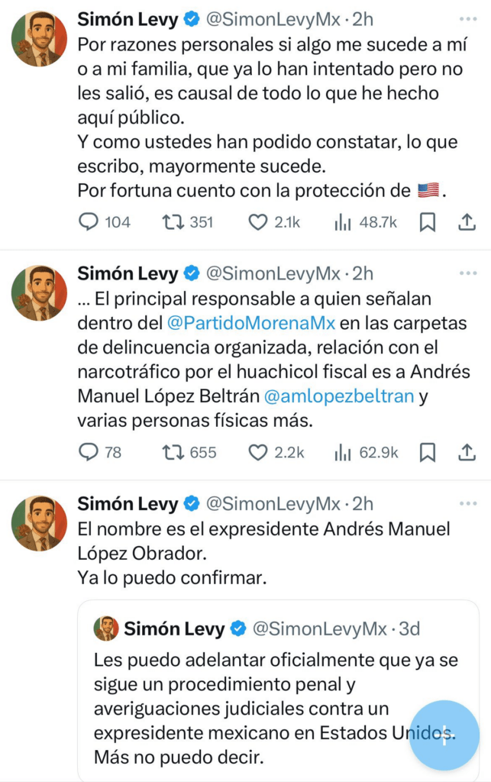491x782 pixels.
Task: Like the tweet with 2.1k likes
Action: pyautogui.click(x=257, y=222)
